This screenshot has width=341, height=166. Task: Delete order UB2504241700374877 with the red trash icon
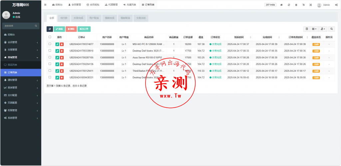(x=62, y=44)
